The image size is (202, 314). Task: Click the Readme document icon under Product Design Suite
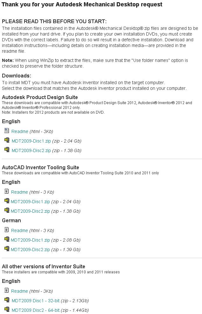7,130
